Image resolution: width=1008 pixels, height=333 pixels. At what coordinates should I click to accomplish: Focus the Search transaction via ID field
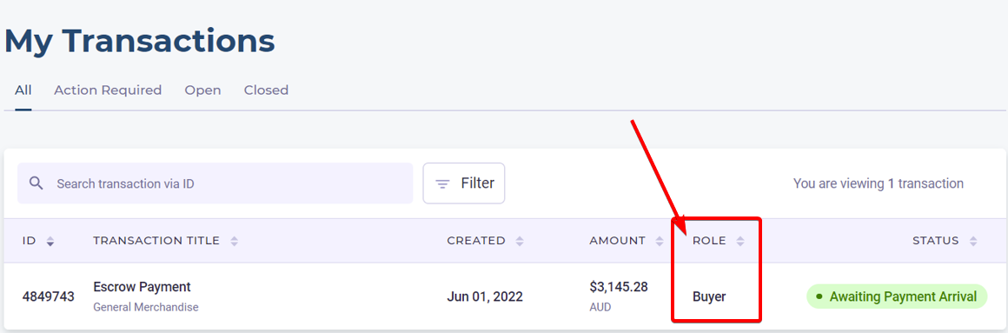tap(215, 183)
